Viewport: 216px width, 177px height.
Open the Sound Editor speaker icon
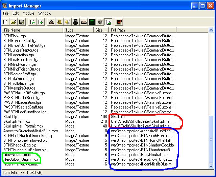click(68, 22)
